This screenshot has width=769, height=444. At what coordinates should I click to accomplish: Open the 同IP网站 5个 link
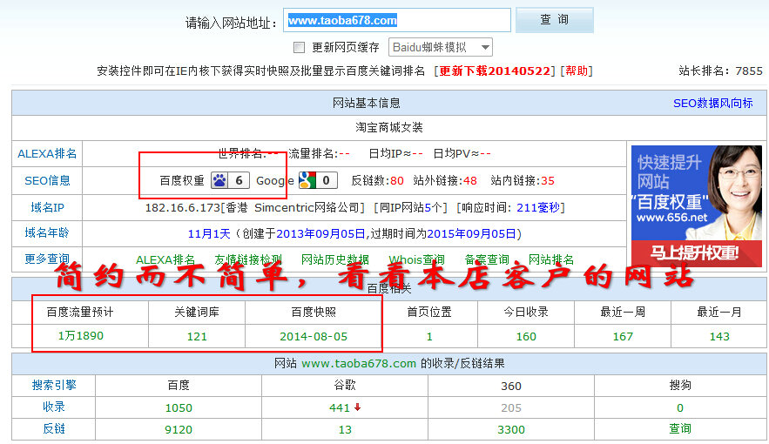(x=410, y=208)
